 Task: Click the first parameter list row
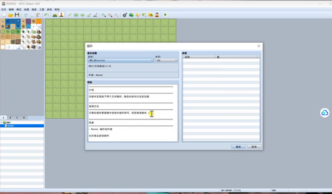[x=221, y=60]
